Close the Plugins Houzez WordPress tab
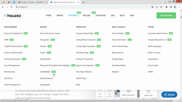 pyautogui.click(x=47, y=2)
